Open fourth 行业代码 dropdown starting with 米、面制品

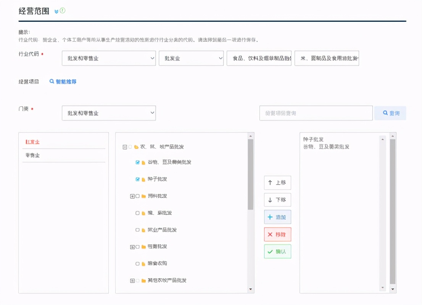click(x=327, y=58)
